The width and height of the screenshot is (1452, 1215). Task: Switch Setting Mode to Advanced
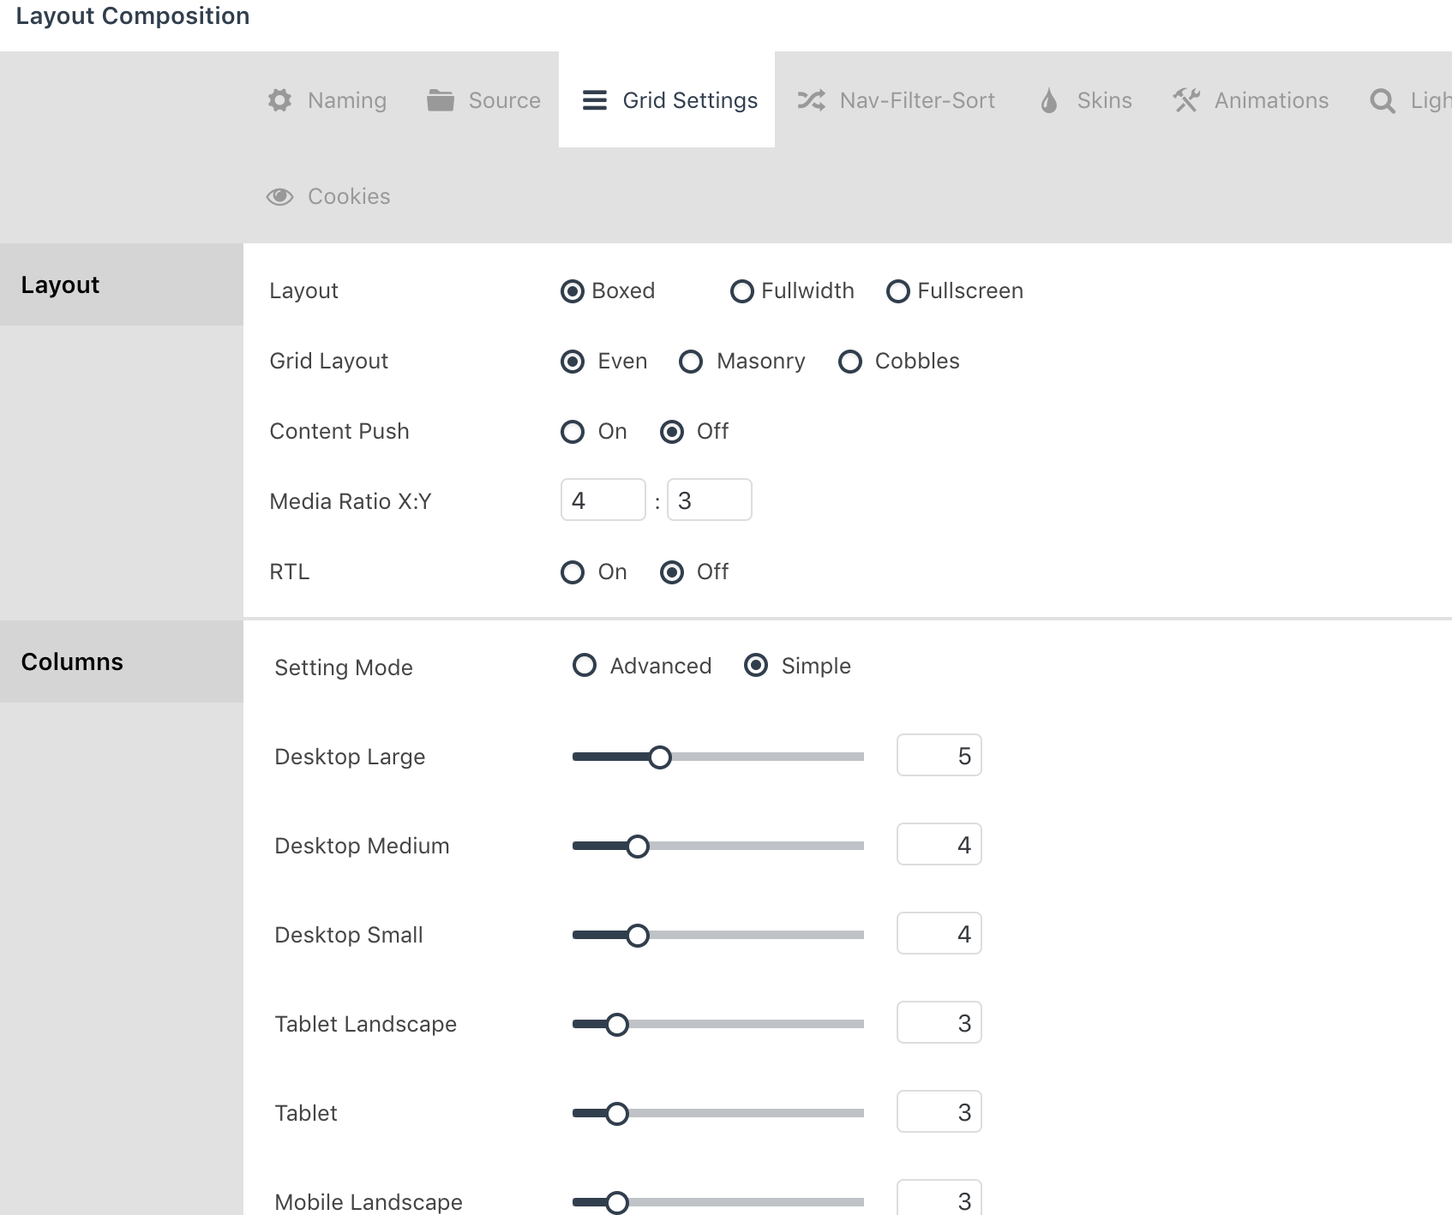[585, 666]
